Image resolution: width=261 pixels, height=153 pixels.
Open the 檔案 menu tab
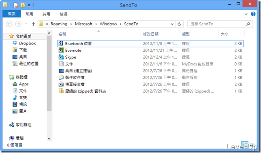click(12, 14)
